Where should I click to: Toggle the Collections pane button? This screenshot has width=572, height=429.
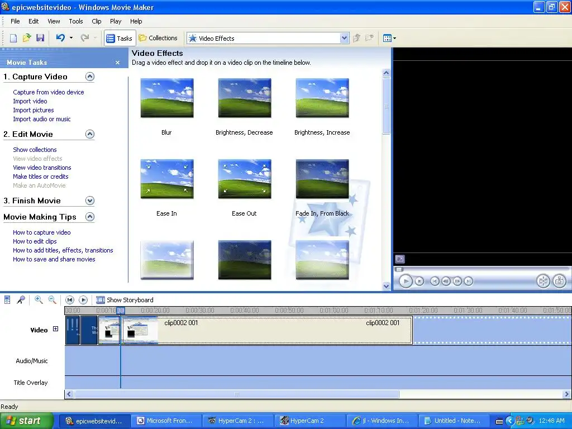158,38
